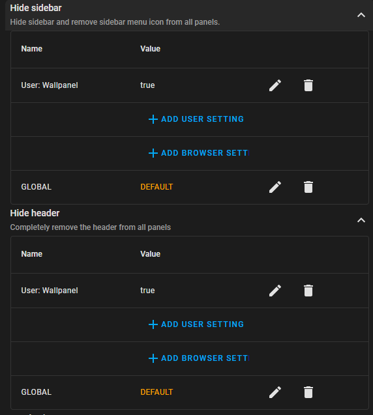The image size is (373, 415).
Task: Collapse the Hide sidebar section chevron
Action: (361, 15)
